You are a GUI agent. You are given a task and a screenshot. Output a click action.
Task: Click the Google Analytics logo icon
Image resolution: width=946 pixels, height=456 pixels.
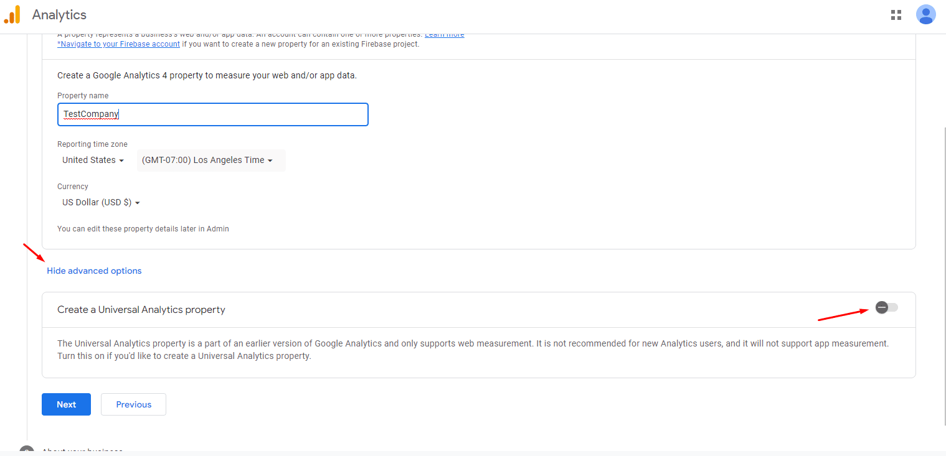(12, 14)
